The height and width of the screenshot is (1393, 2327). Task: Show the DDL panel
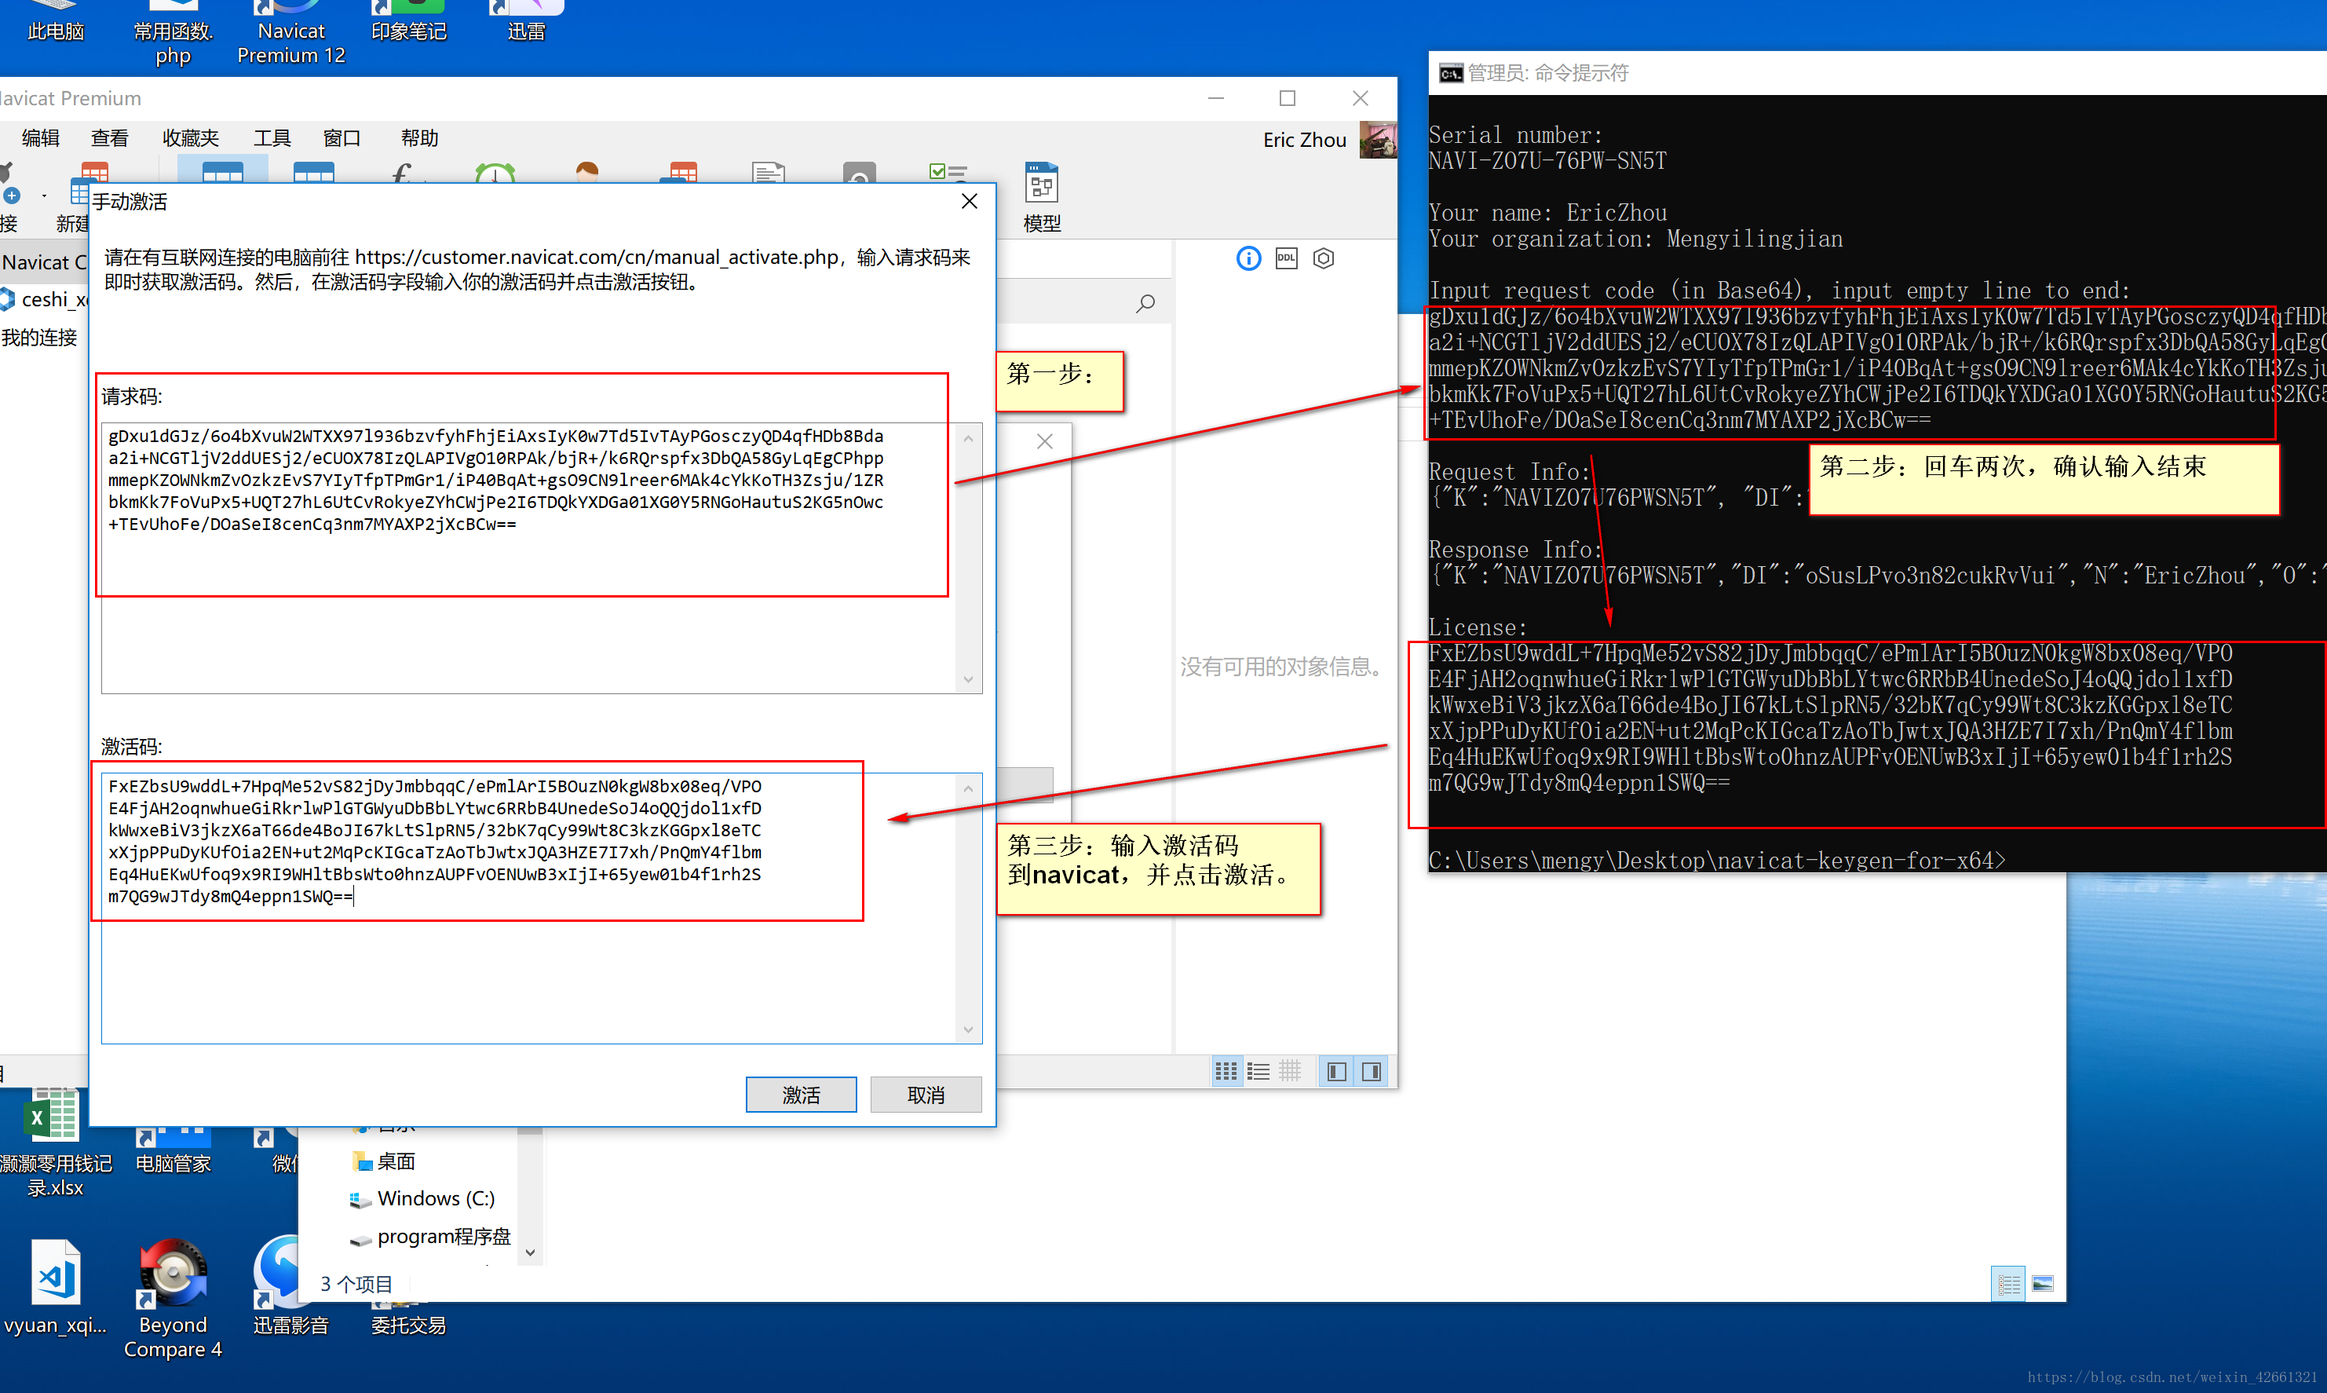[1285, 258]
